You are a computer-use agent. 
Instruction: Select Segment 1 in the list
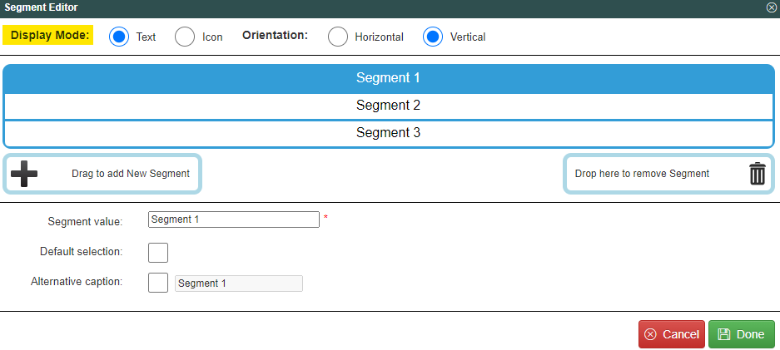coord(388,78)
